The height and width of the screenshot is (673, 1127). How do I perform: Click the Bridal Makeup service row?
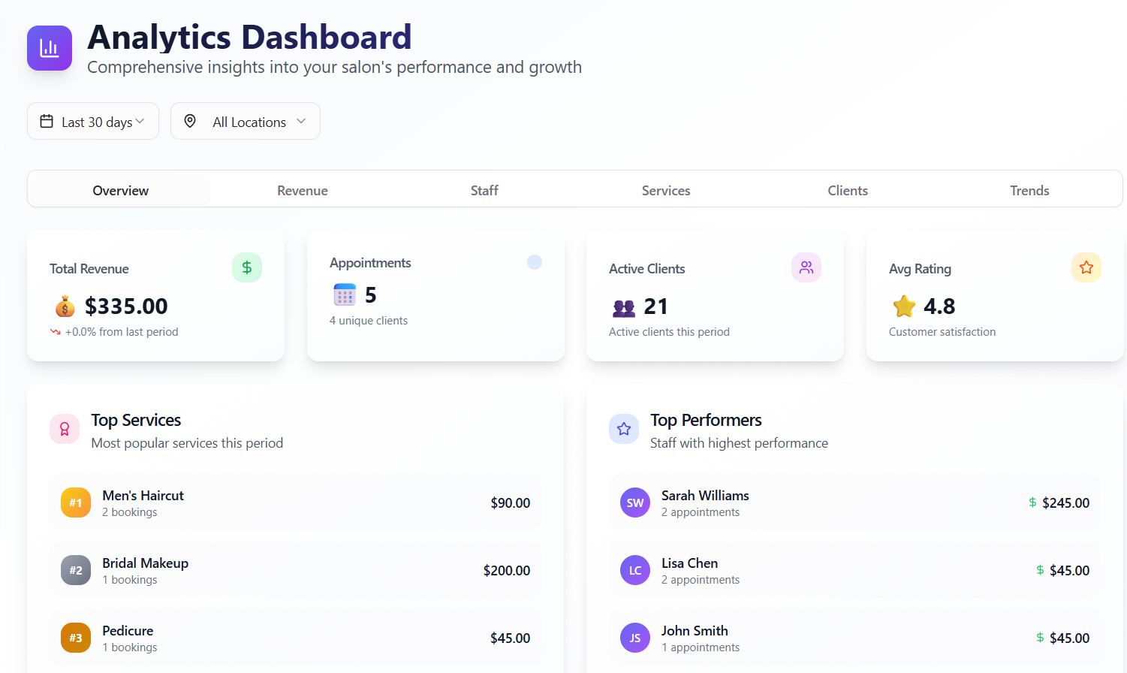(x=295, y=570)
